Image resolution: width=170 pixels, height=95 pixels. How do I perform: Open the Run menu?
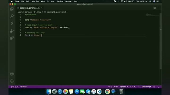pyautogui.click(x=53, y=1)
